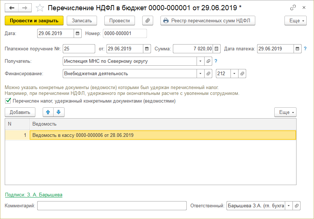Expand the Финансирование dropdown list
Screen dimensions: 314x219
point(201,74)
